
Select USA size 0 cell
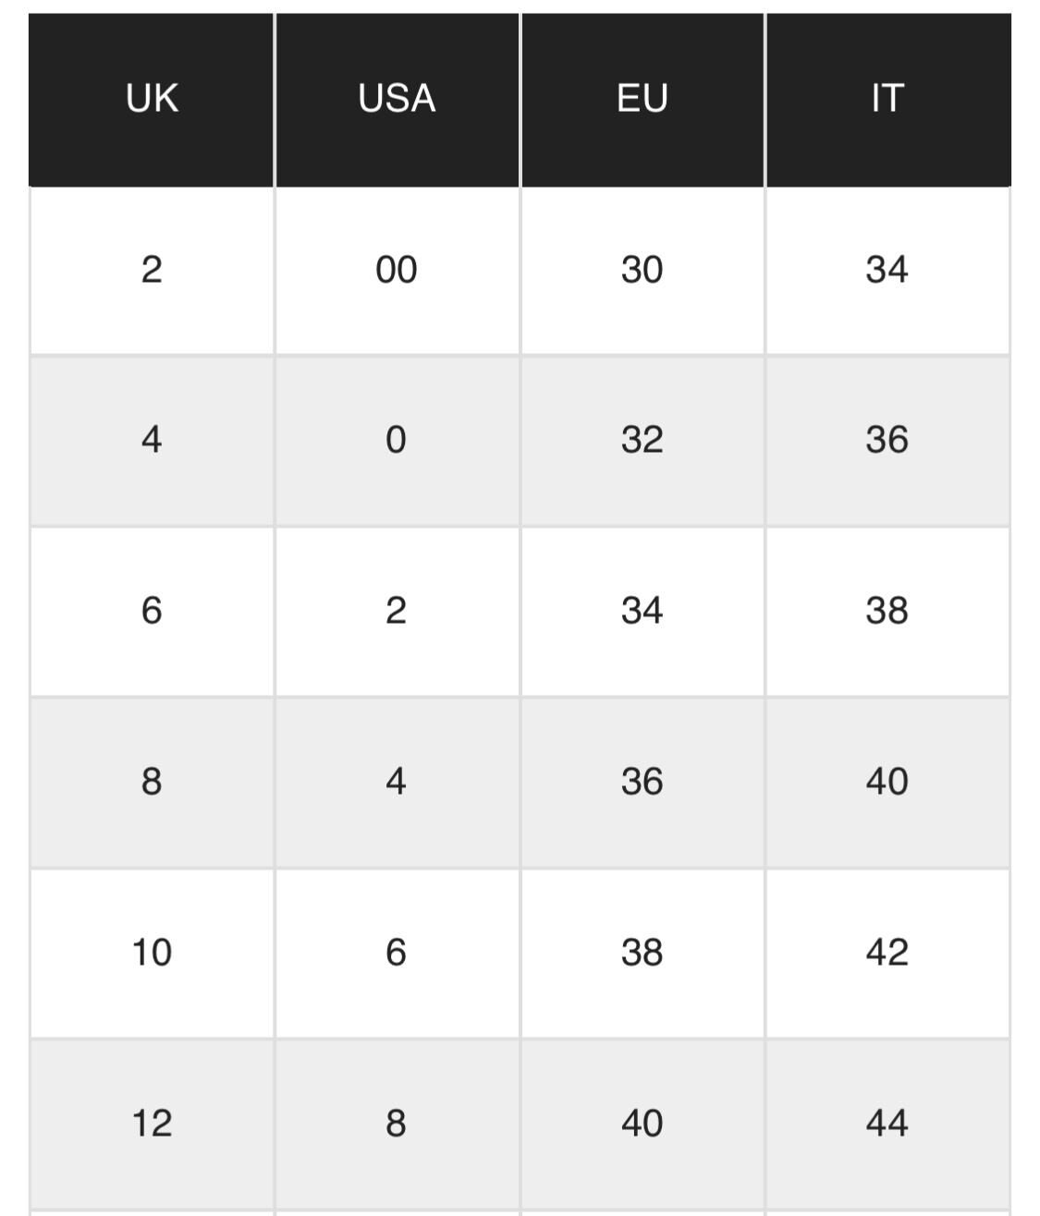[x=397, y=440]
